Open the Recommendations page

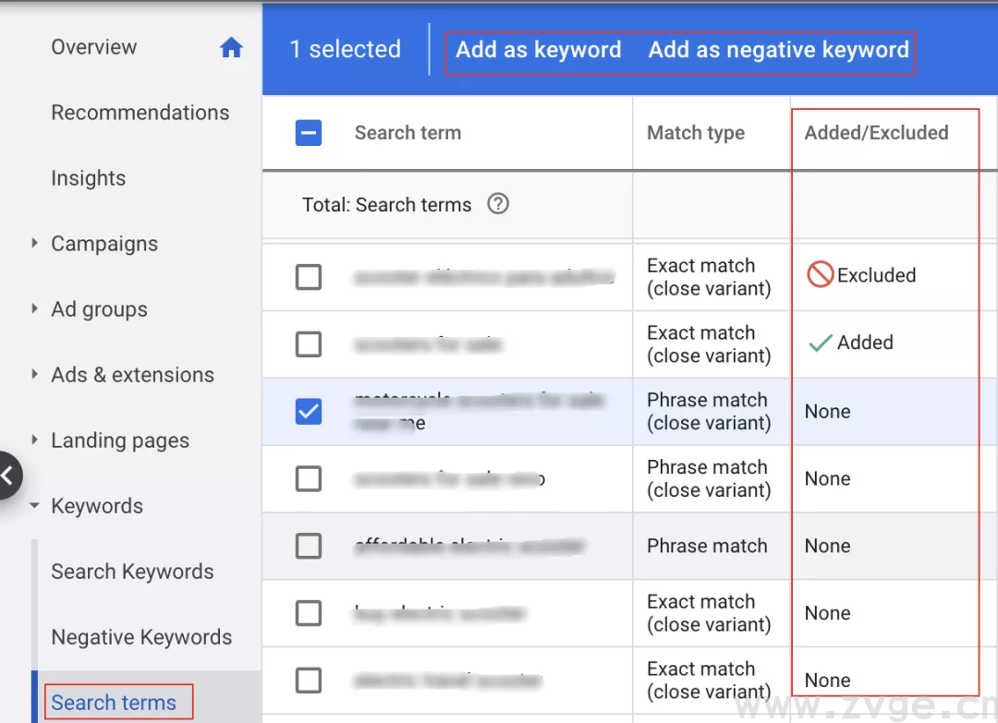[140, 112]
